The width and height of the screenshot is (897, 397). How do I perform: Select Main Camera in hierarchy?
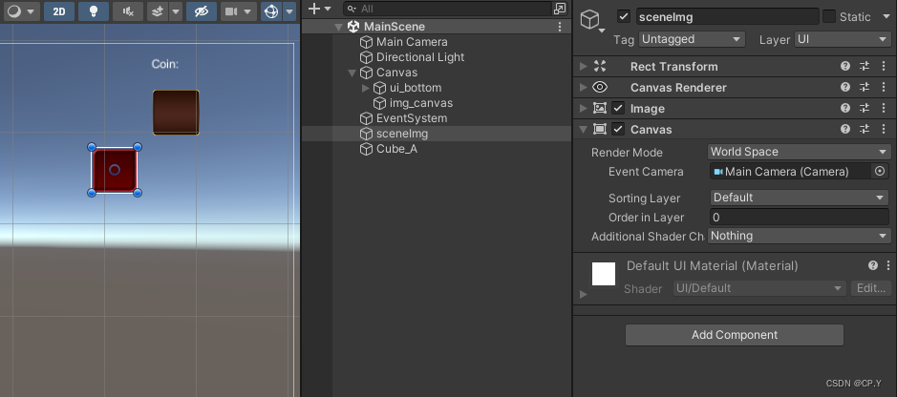point(412,42)
